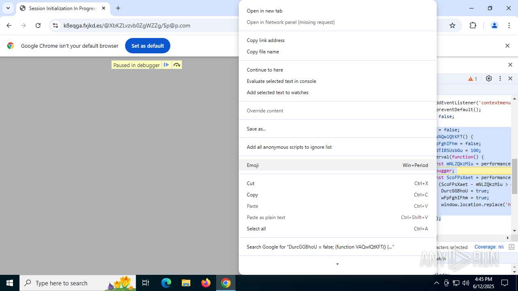
Task: Choose Continue to here
Action: tap(338, 70)
